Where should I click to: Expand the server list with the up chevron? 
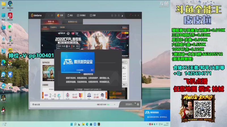(x=115, y=104)
